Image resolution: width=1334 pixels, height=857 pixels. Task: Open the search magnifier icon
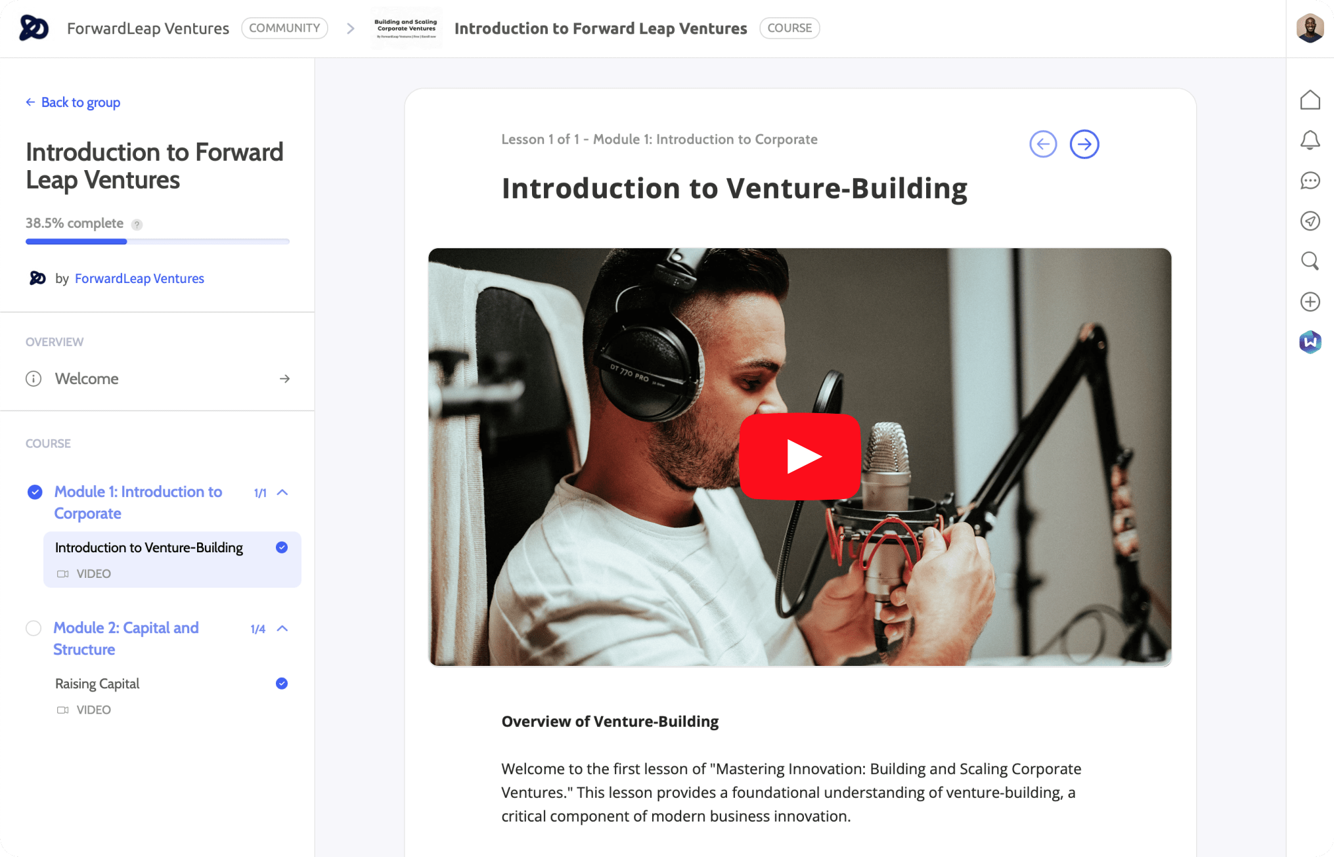[x=1310, y=261]
